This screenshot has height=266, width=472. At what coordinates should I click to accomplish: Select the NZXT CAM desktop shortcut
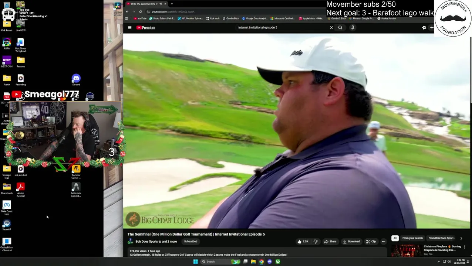[x=7, y=62]
